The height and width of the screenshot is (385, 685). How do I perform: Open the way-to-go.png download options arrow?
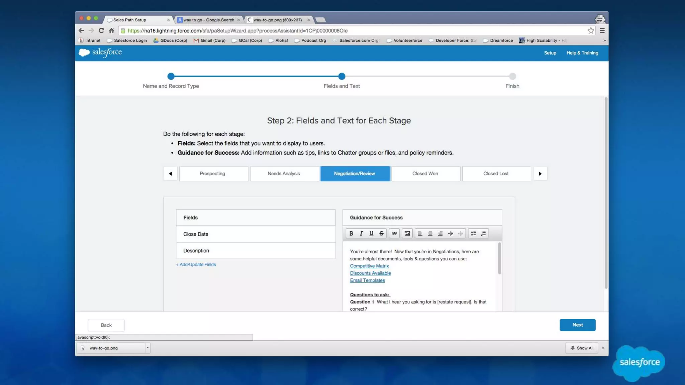click(148, 348)
